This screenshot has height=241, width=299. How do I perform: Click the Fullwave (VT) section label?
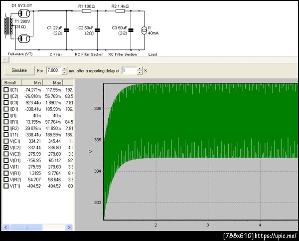point(20,54)
